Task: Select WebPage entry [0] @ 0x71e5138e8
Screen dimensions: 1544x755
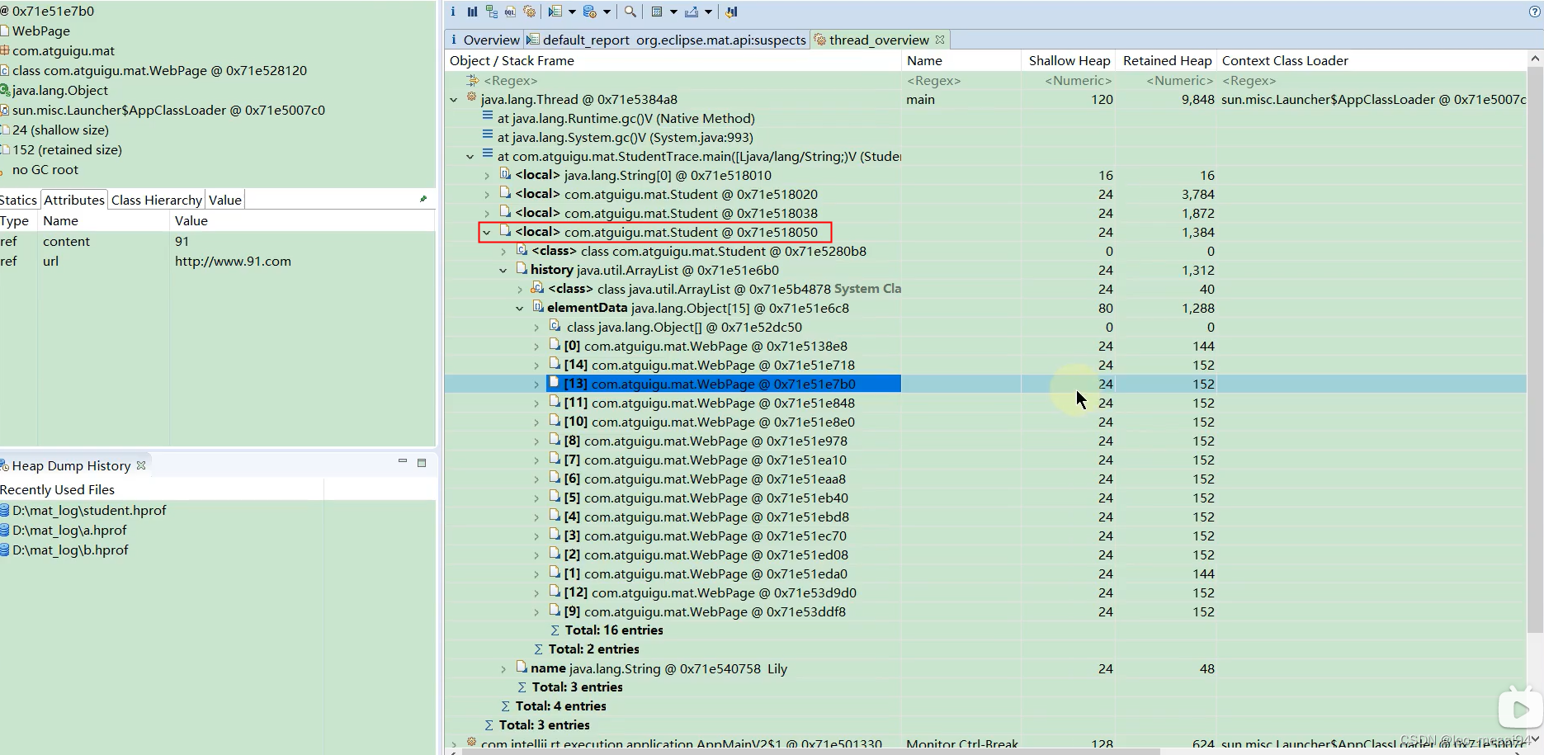Action: (x=706, y=347)
